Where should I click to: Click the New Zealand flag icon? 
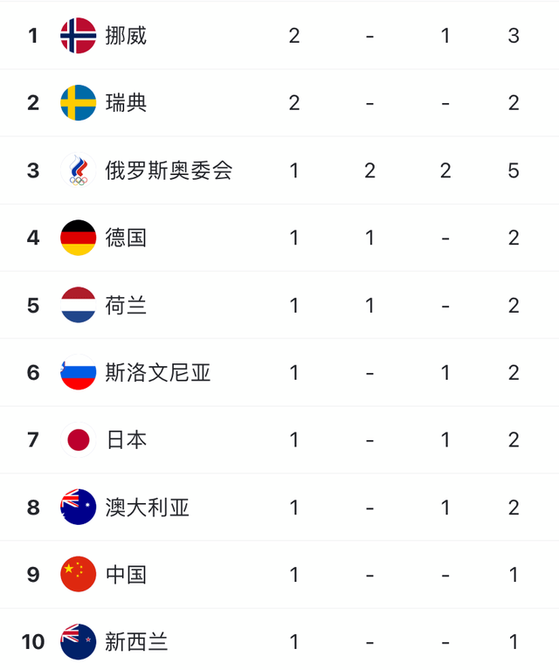pos(78,641)
